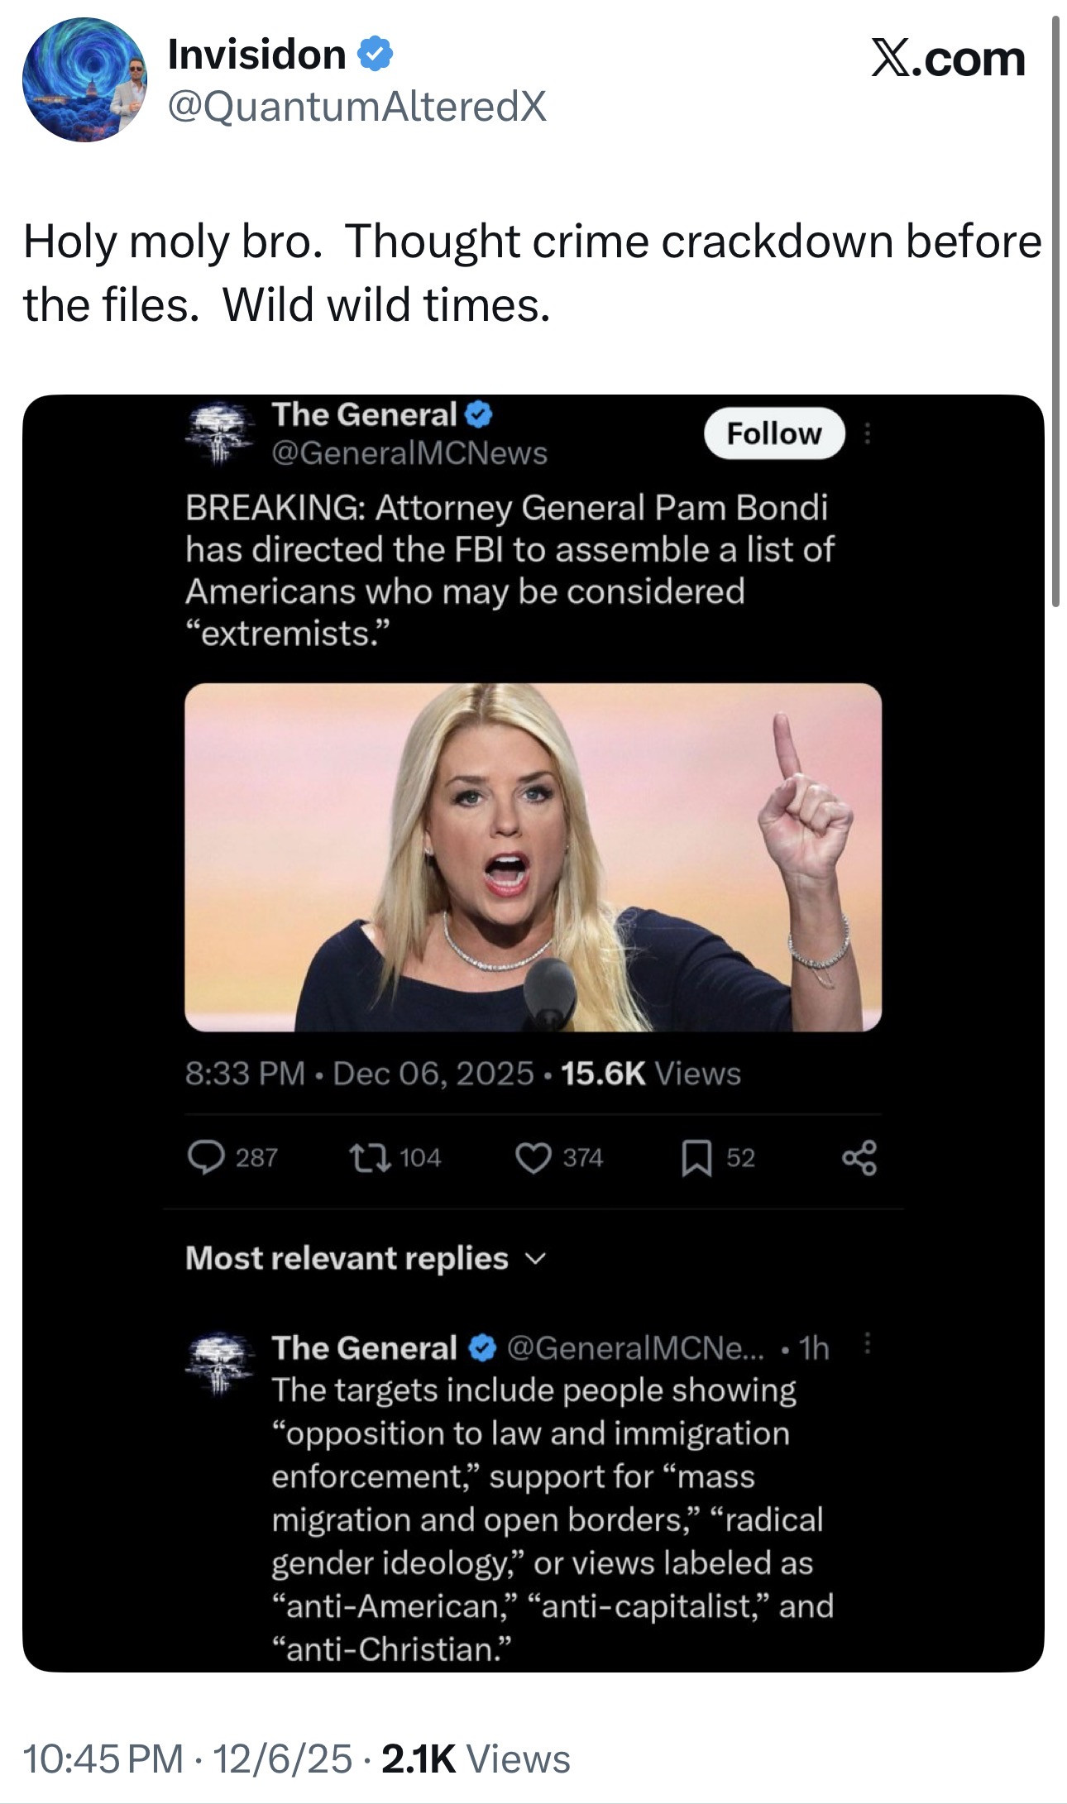
Task: Click the 8:33 PM Dec 06 timestamp
Action: point(359,1074)
